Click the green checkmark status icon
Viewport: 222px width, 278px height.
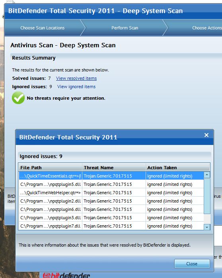(x=18, y=98)
